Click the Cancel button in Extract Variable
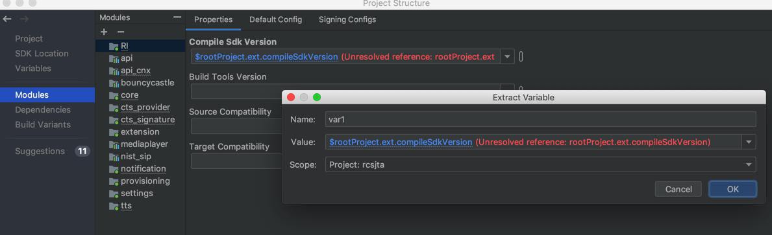The image size is (772, 235). [x=679, y=190]
